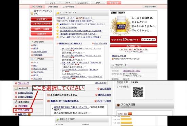
Task: Click the SUNTORY supplement bottle image
Action: point(121,25)
